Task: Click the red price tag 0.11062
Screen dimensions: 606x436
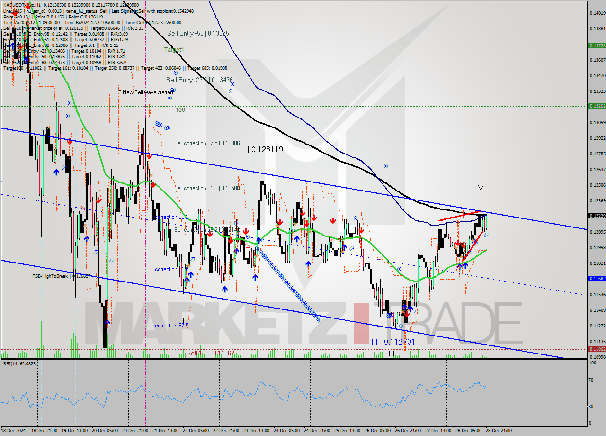Action: [597, 349]
